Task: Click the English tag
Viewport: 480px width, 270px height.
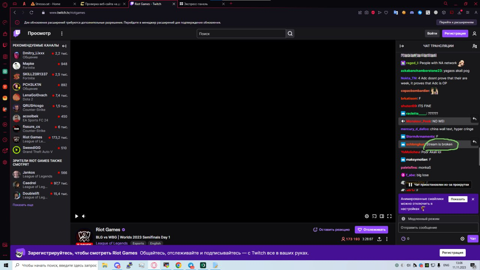Action: pyautogui.click(x=155, y=243)
